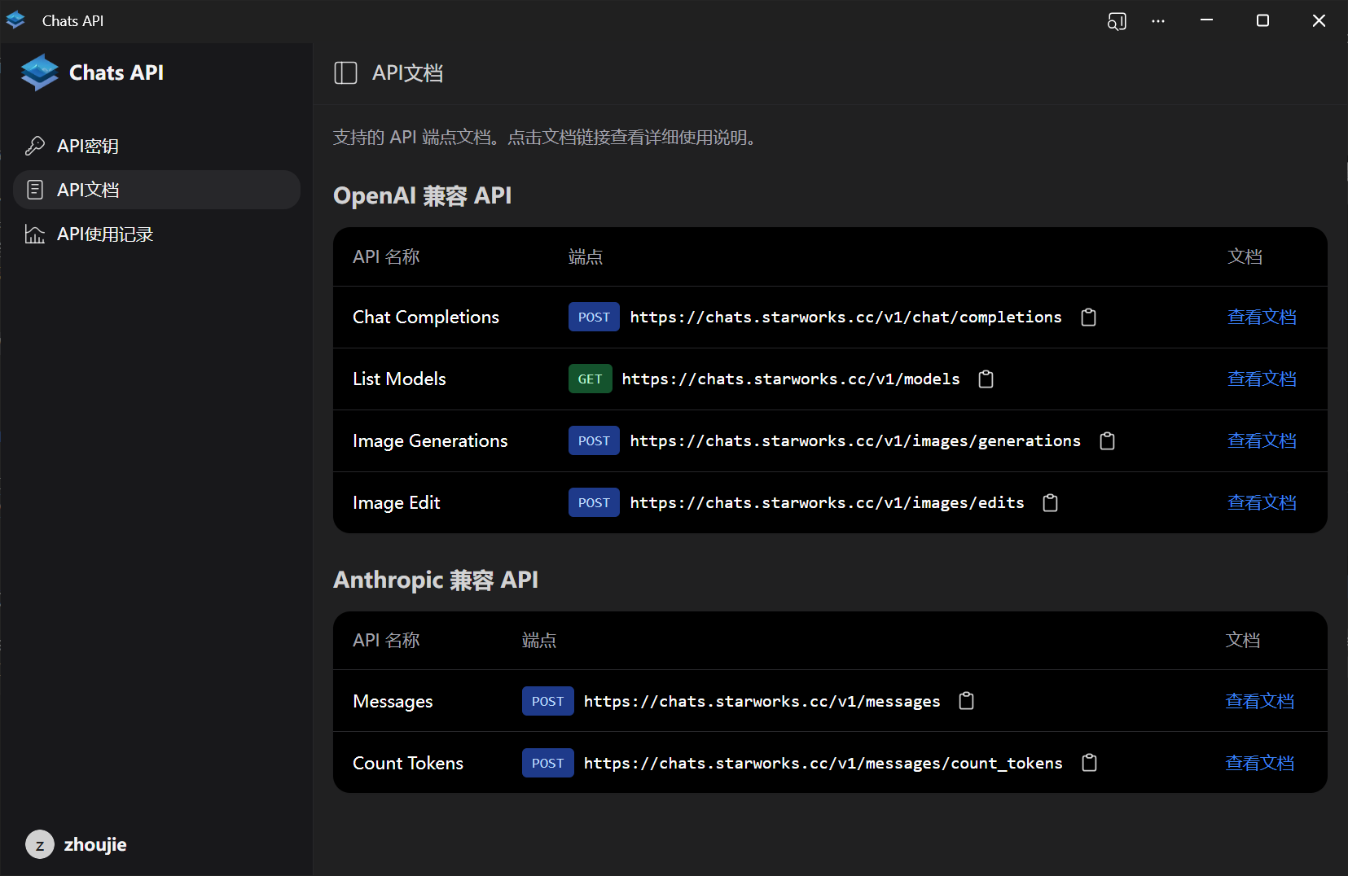
Task: Close the Chats API window
Action: point(1319,20)
